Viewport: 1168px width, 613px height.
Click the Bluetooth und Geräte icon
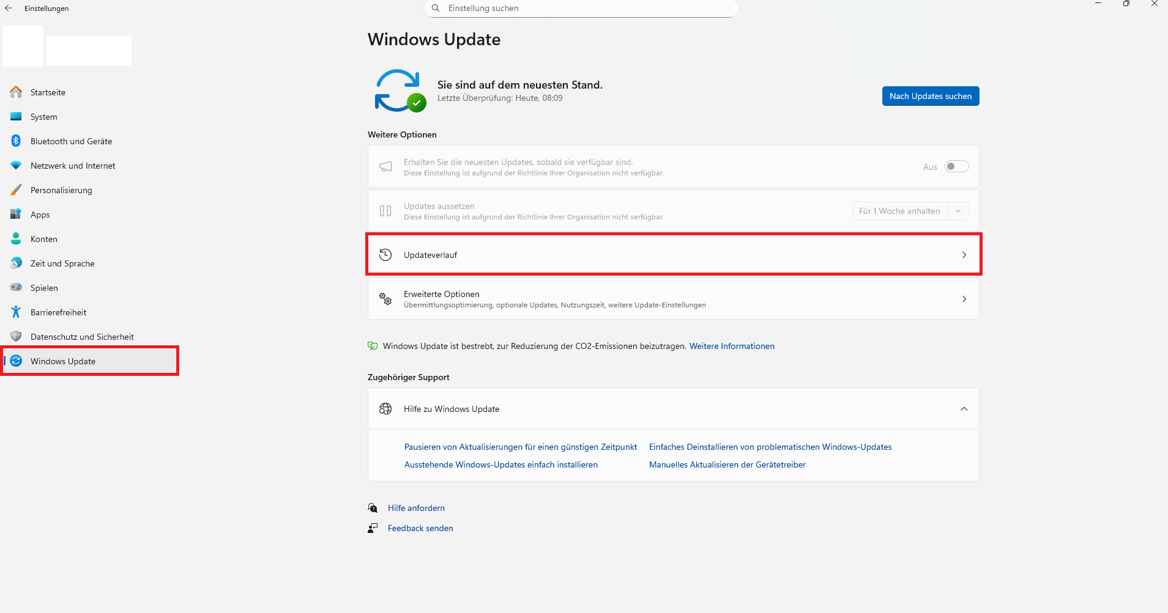[17, 141]
